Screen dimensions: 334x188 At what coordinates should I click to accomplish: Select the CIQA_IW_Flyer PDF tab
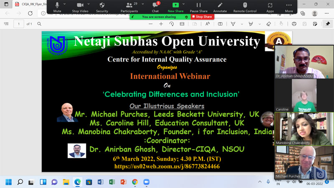click(x=31, y=4)
